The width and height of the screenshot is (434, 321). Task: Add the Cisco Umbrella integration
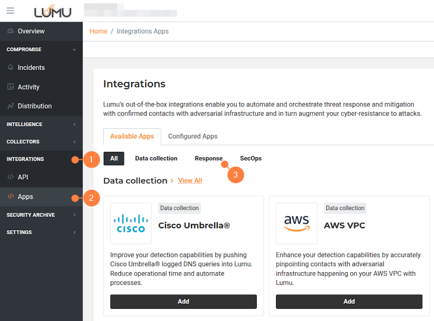click(x=183, y=301)
